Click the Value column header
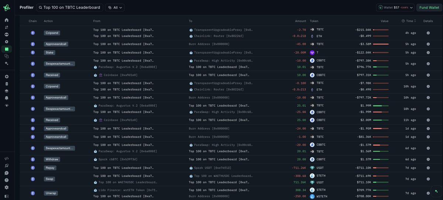Viewport: 443px width, 200px height. pos(385,21)
